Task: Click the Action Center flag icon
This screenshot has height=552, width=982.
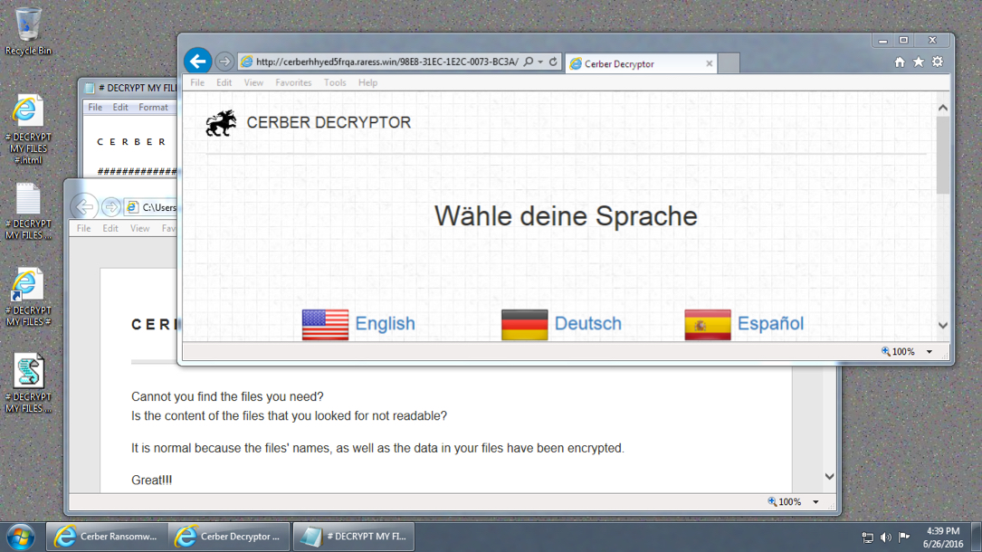Action: point(903,538)
